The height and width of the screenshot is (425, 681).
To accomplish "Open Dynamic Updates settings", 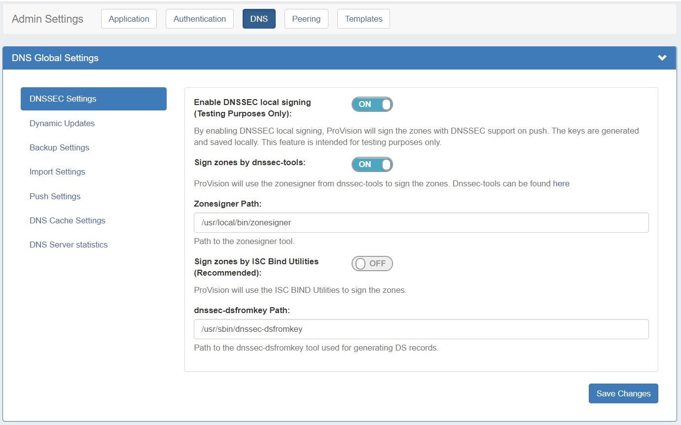I will point(62,124).
